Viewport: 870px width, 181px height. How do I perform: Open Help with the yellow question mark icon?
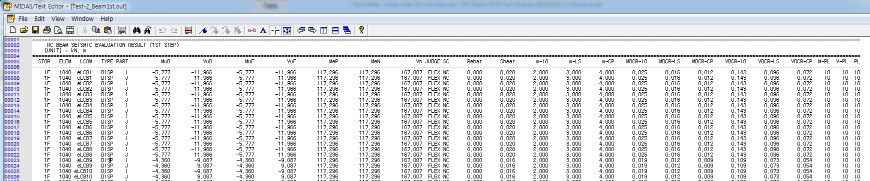point(361,30)
